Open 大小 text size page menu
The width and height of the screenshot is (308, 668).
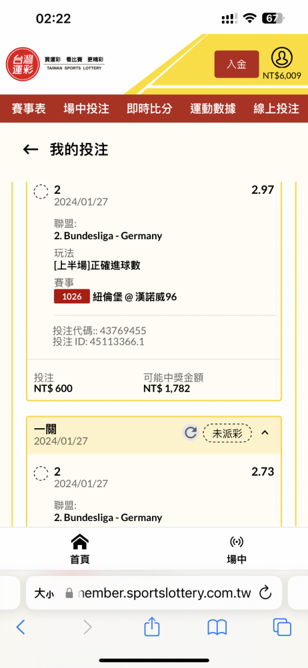[44, 593]
